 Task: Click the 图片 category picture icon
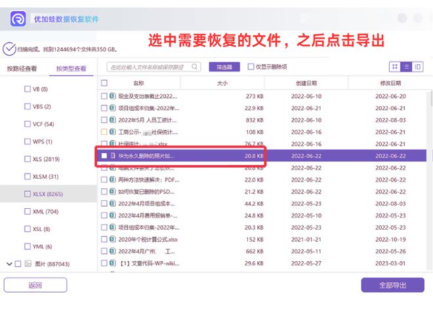point(28,264)
